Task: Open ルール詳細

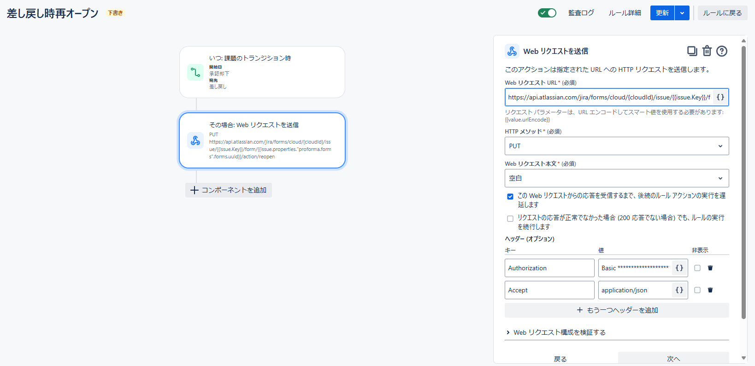Action: point(625,13)
